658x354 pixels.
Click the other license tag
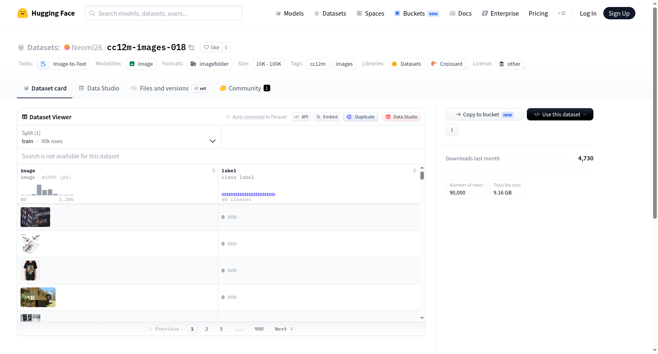510,64
